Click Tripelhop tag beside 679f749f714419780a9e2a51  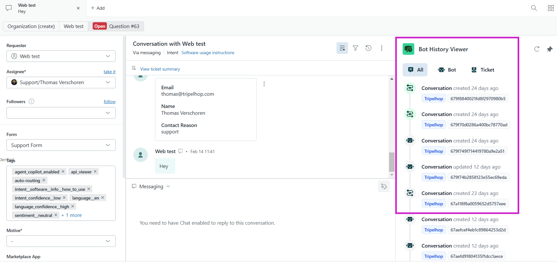pyautogui.click(x=434, y=151)
